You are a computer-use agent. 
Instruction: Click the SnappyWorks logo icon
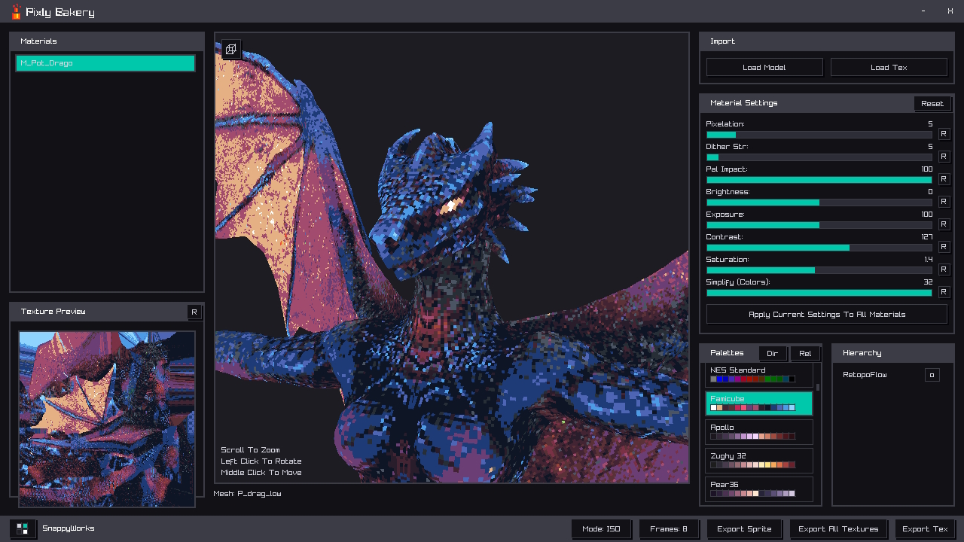23,528
